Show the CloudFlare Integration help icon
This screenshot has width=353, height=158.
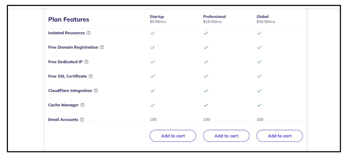point(96,91)
